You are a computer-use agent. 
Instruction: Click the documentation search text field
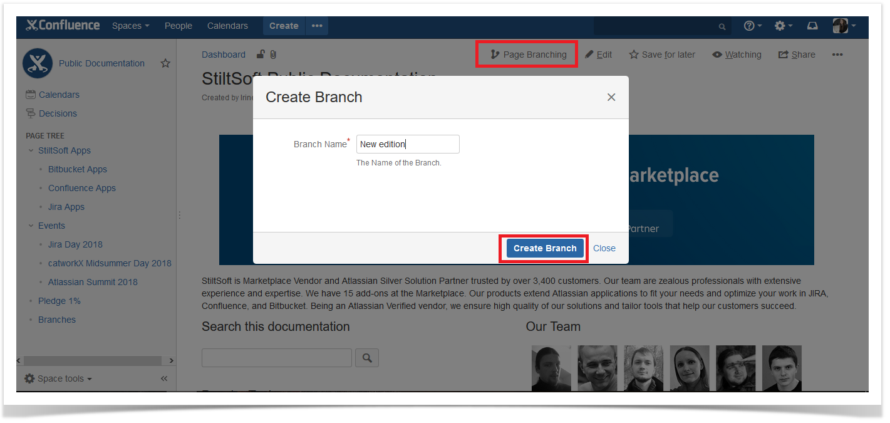point(277,358)
